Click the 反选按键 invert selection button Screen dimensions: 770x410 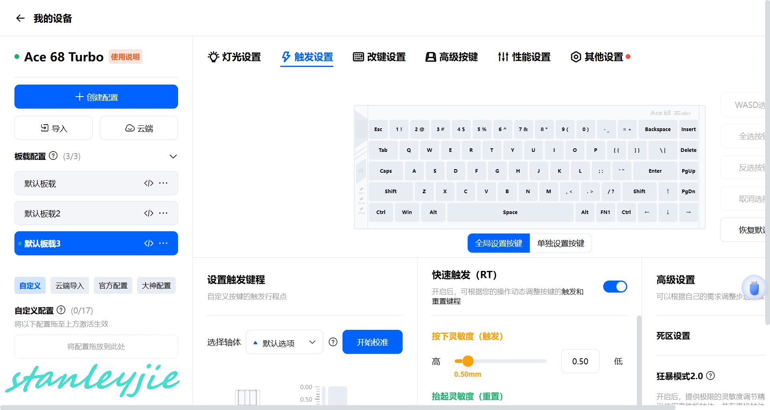pos(743,168)
